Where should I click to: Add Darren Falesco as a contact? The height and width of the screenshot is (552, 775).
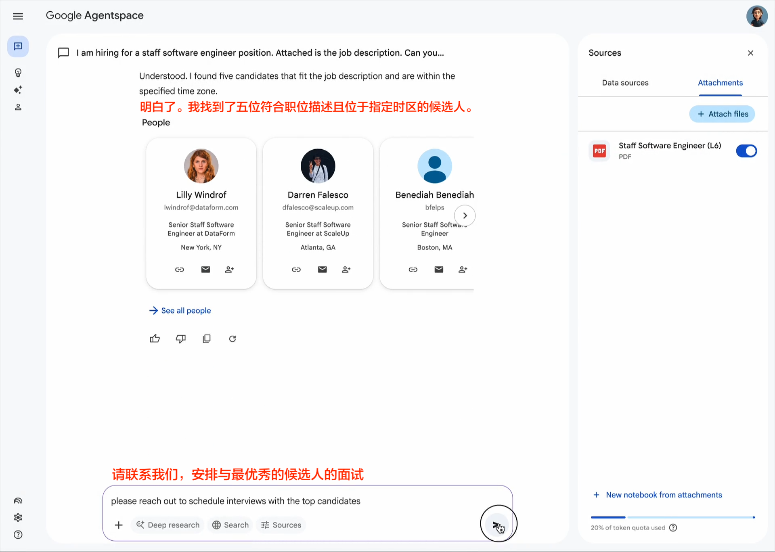pyautogui.click(x=346, y=270)
